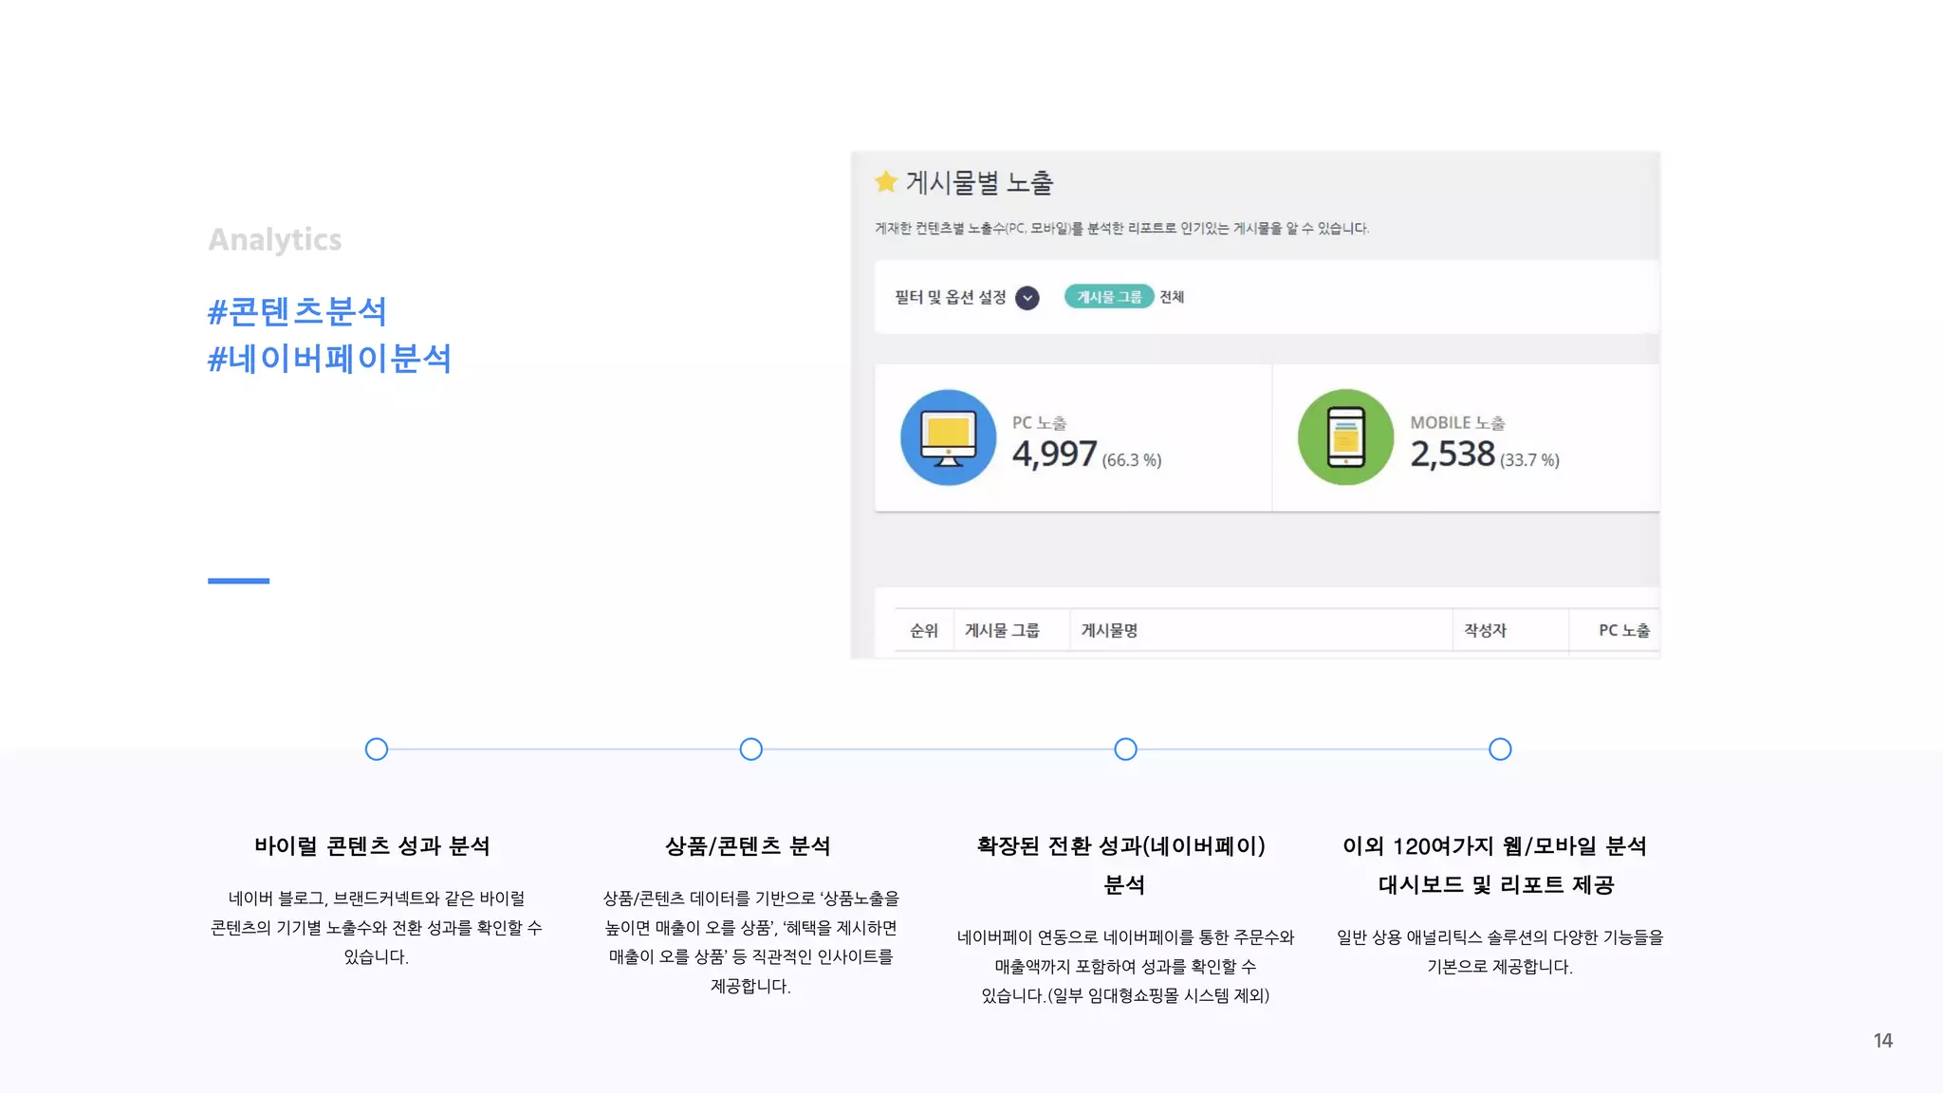Click the 전체 filter value

(x=1172, y=297)
